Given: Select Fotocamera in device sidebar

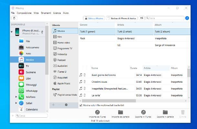Looking at the screenshot, I should click(27, 47).
